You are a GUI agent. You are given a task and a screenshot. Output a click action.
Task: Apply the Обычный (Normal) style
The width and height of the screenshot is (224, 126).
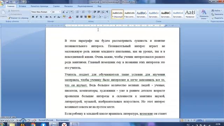(118, 14)
